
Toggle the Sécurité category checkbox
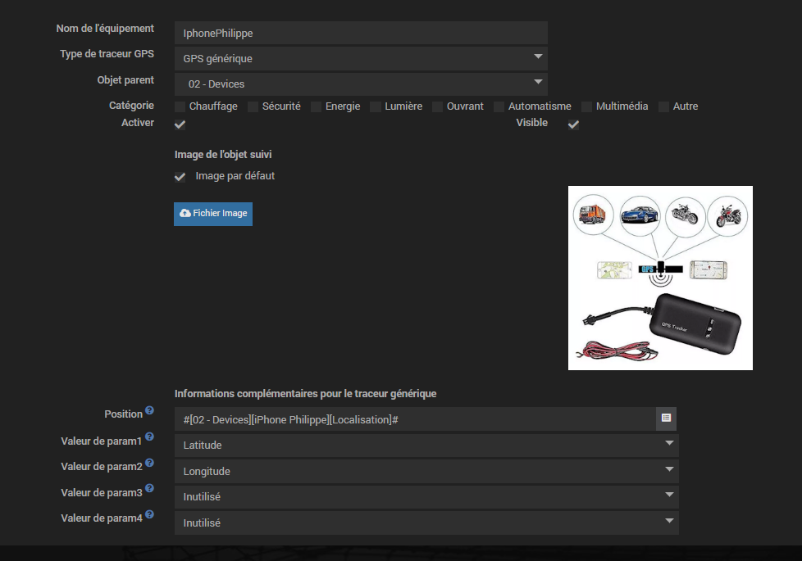(253, 106)
